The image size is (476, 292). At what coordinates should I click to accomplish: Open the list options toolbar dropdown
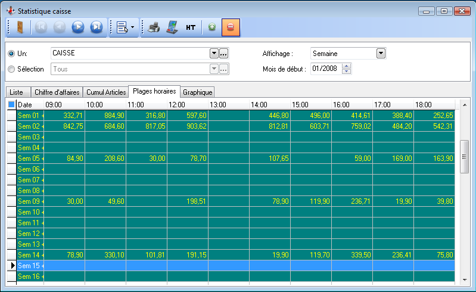point(126,27)
